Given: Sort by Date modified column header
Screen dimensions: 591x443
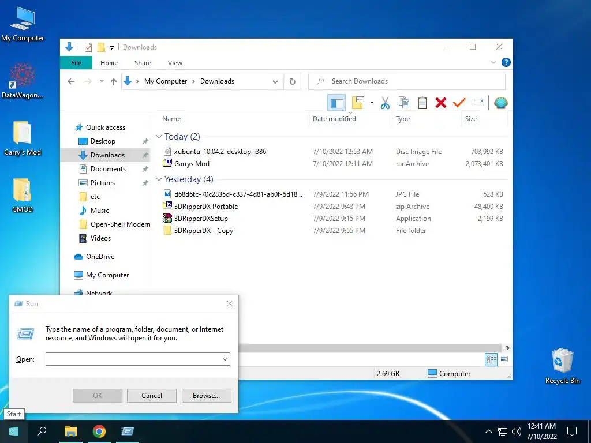Looking at the screenshot, I should point(334,119).
